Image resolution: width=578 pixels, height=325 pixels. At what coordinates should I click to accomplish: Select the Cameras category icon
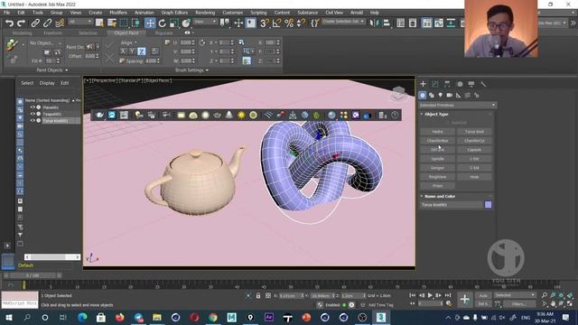[x=450, y=95]
